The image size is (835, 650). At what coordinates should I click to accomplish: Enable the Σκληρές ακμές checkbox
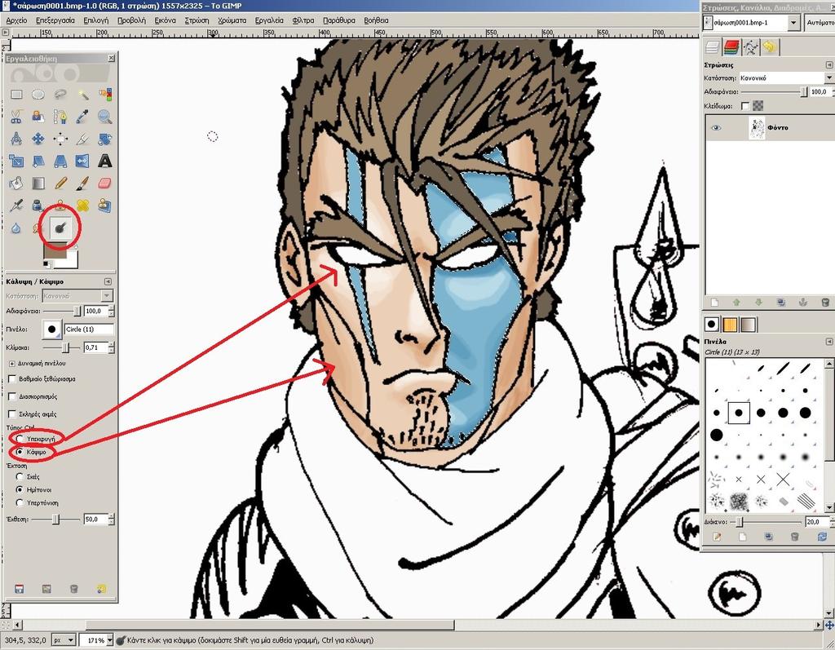click(12, 414)
